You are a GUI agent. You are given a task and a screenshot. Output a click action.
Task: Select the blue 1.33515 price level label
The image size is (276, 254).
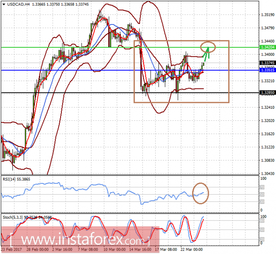tap(268, 70)
